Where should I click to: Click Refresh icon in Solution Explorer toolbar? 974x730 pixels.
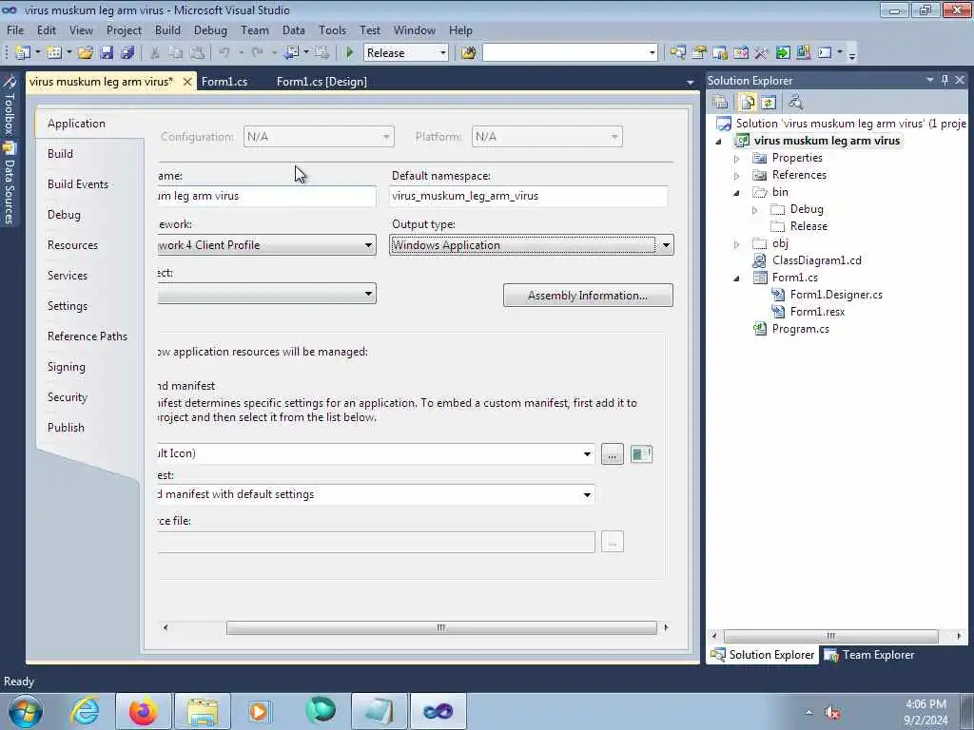(769, 102)
